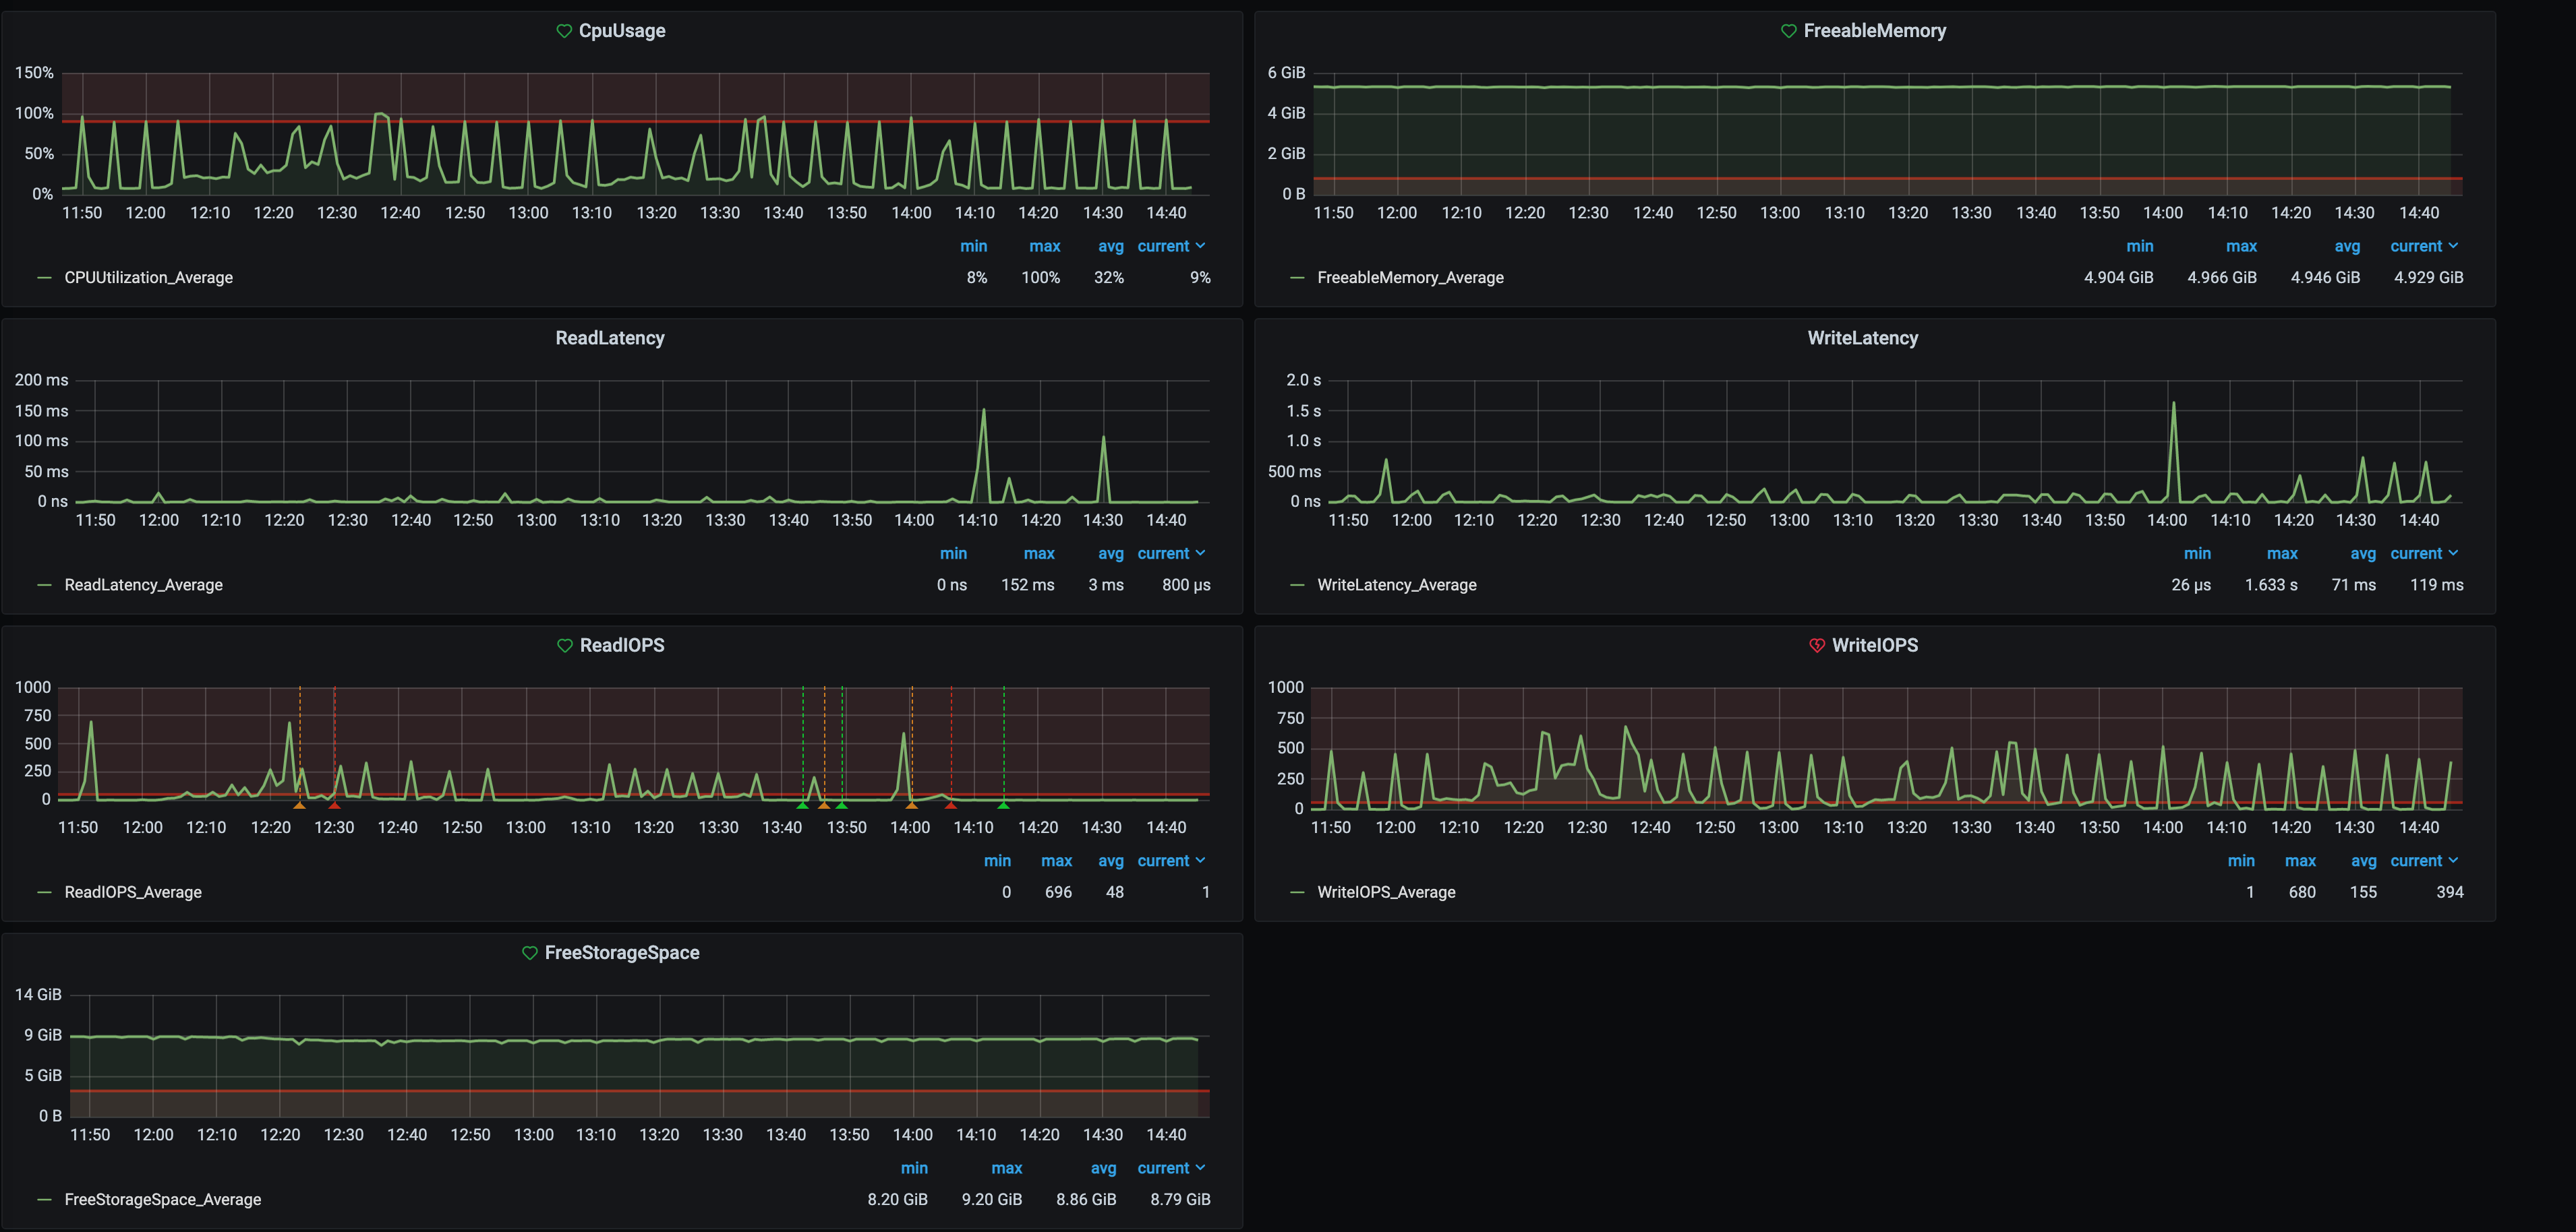Sort FreeableMemory legend by max column
The height and width of the screenshot is (1232, 2576).
coord(2241,247)
